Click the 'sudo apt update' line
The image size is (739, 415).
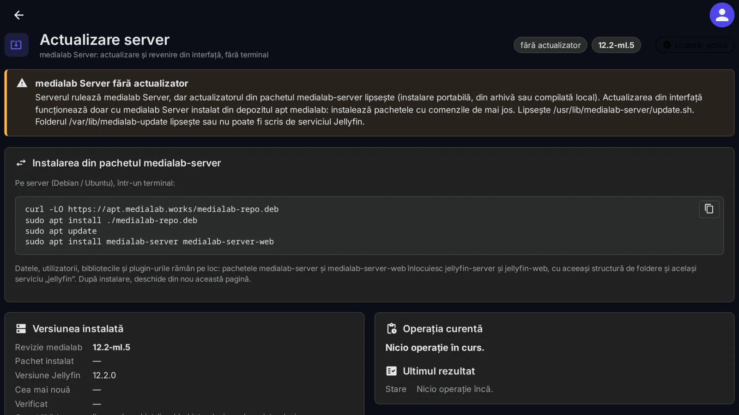coord(61,231)
